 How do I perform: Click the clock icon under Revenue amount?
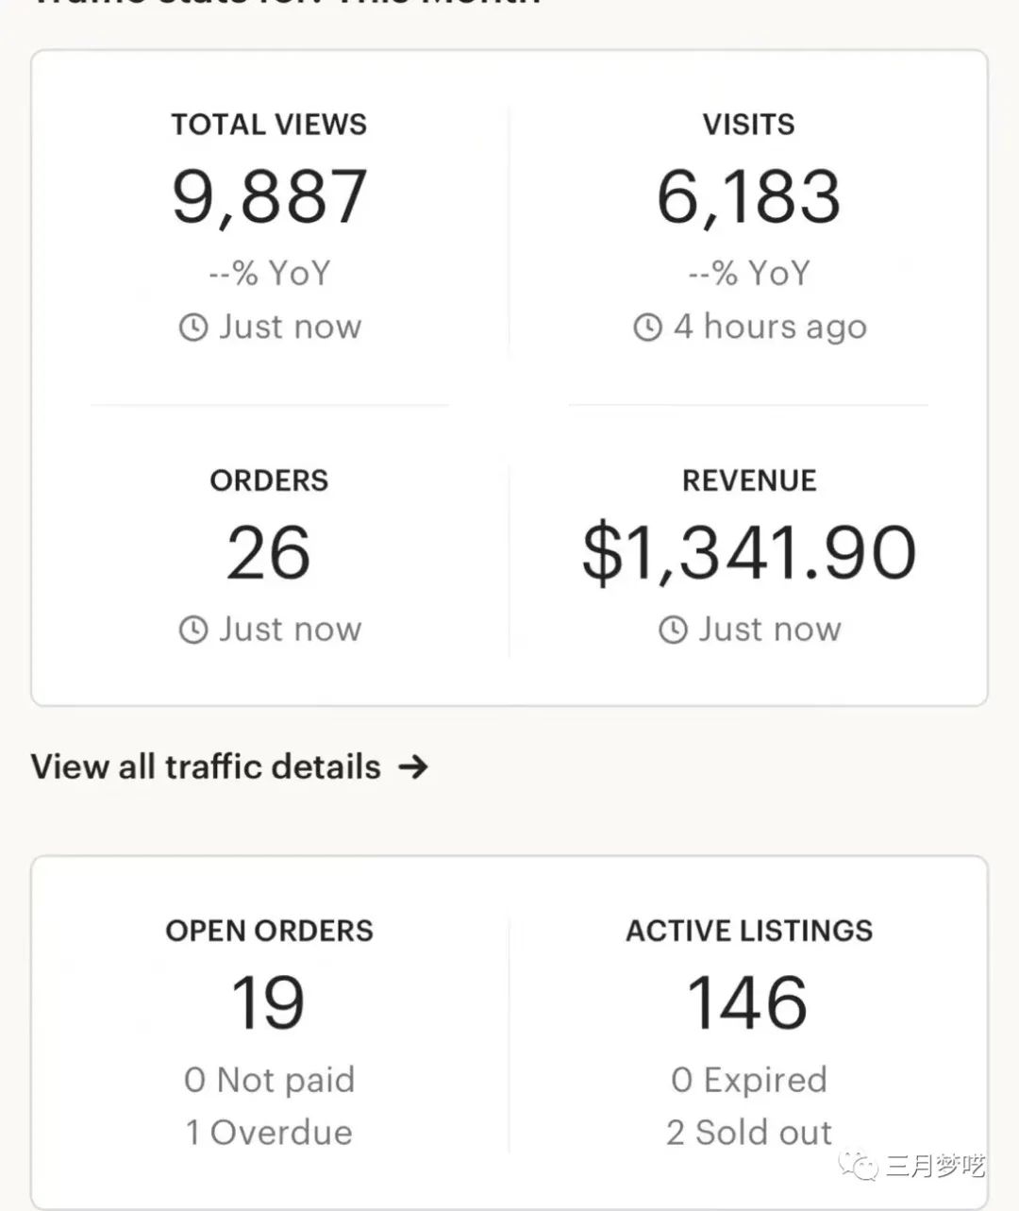673,630
